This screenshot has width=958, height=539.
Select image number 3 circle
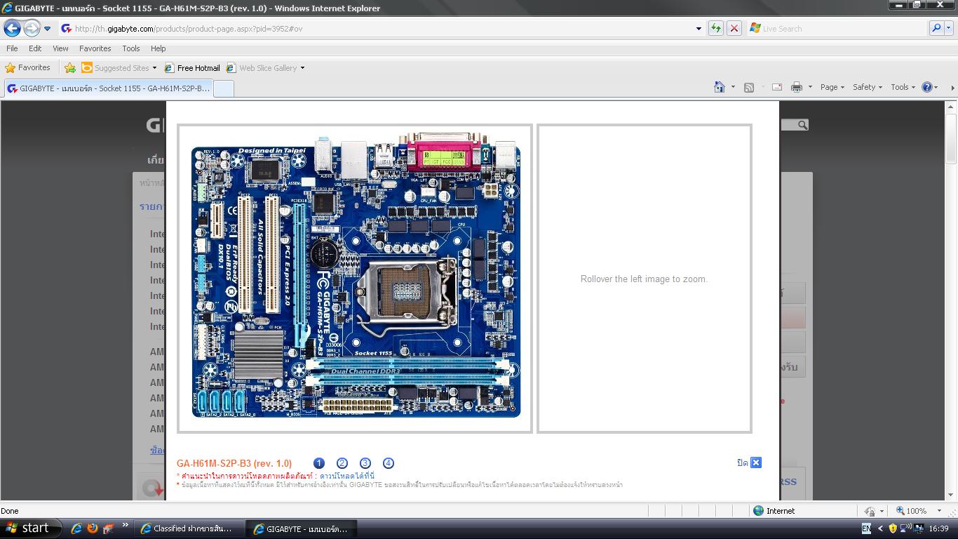coord(365,463)
